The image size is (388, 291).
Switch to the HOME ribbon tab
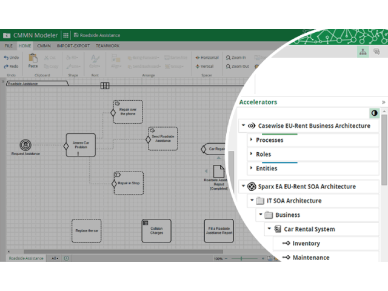click(25, 46)
